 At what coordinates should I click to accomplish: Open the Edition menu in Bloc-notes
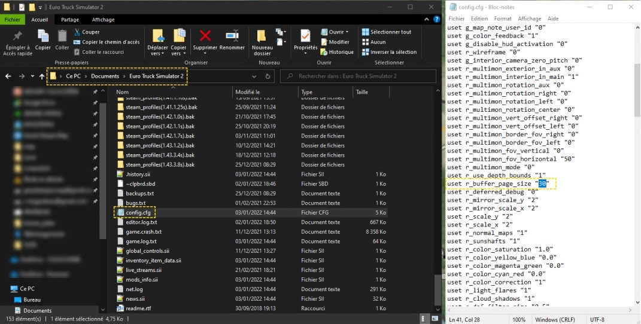click(479, 19)
